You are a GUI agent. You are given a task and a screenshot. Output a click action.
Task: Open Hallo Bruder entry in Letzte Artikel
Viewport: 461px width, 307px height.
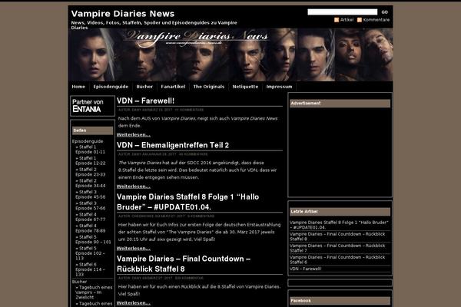(339, 225)
